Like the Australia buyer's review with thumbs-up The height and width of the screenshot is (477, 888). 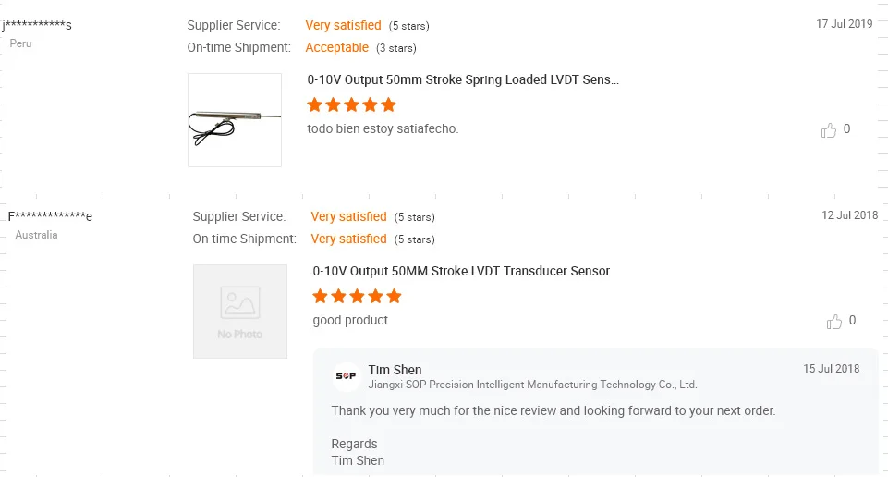[834, 322]
